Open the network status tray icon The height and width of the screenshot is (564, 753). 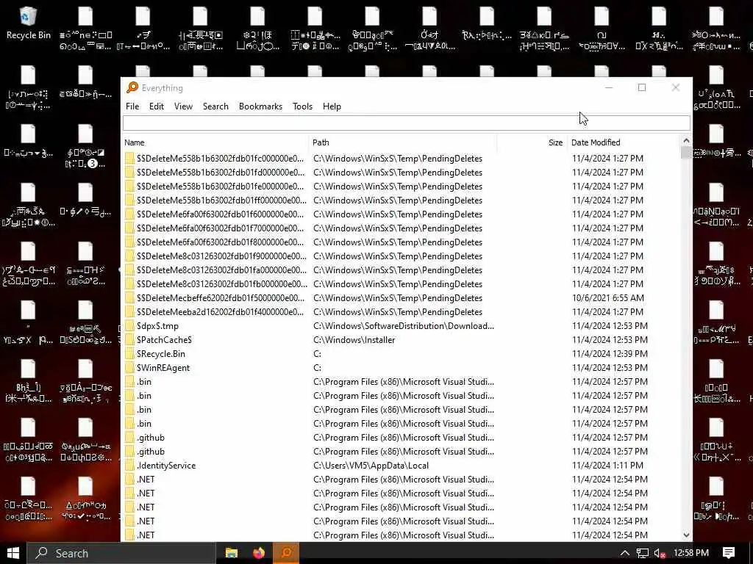pyautogui.click(x=643, y=554)
